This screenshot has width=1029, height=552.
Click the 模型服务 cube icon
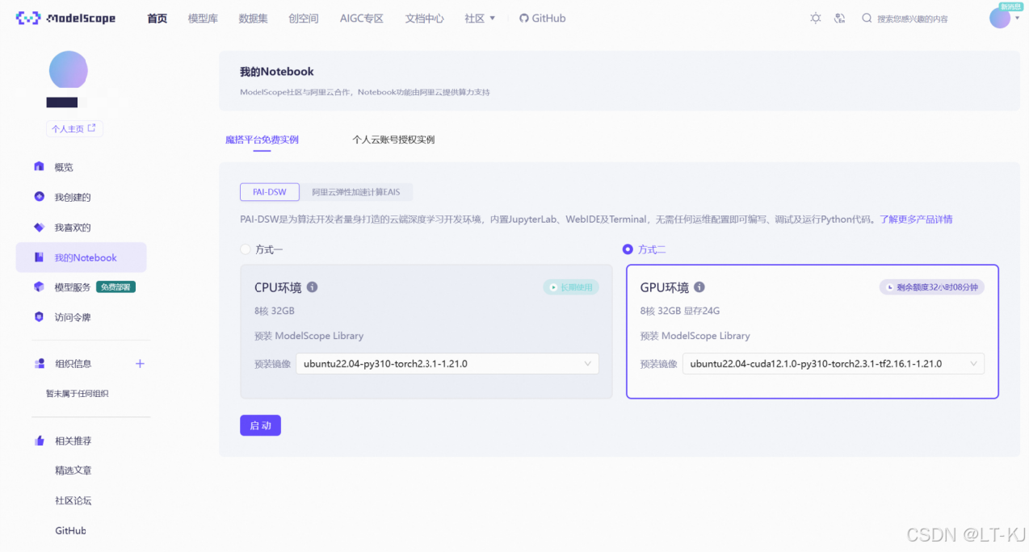point(39,286)
